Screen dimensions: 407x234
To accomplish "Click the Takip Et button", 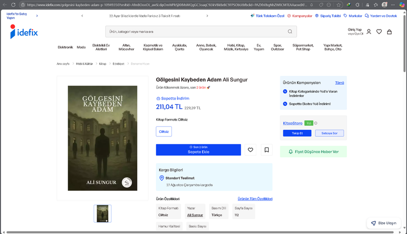I will pos(297,133).
